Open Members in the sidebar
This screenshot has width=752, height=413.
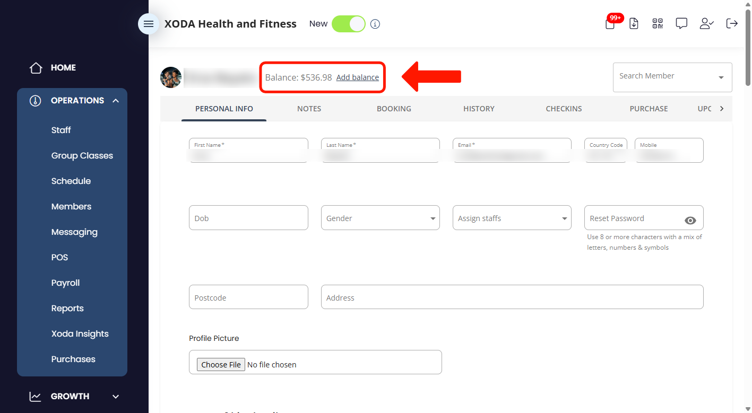coord(71,206)
